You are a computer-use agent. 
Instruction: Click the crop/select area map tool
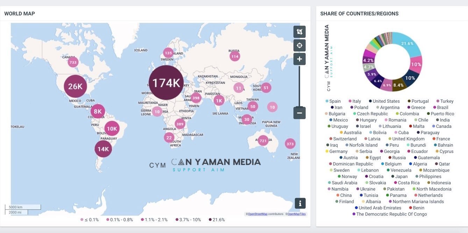pyautogui.click(x=299, y=32)
